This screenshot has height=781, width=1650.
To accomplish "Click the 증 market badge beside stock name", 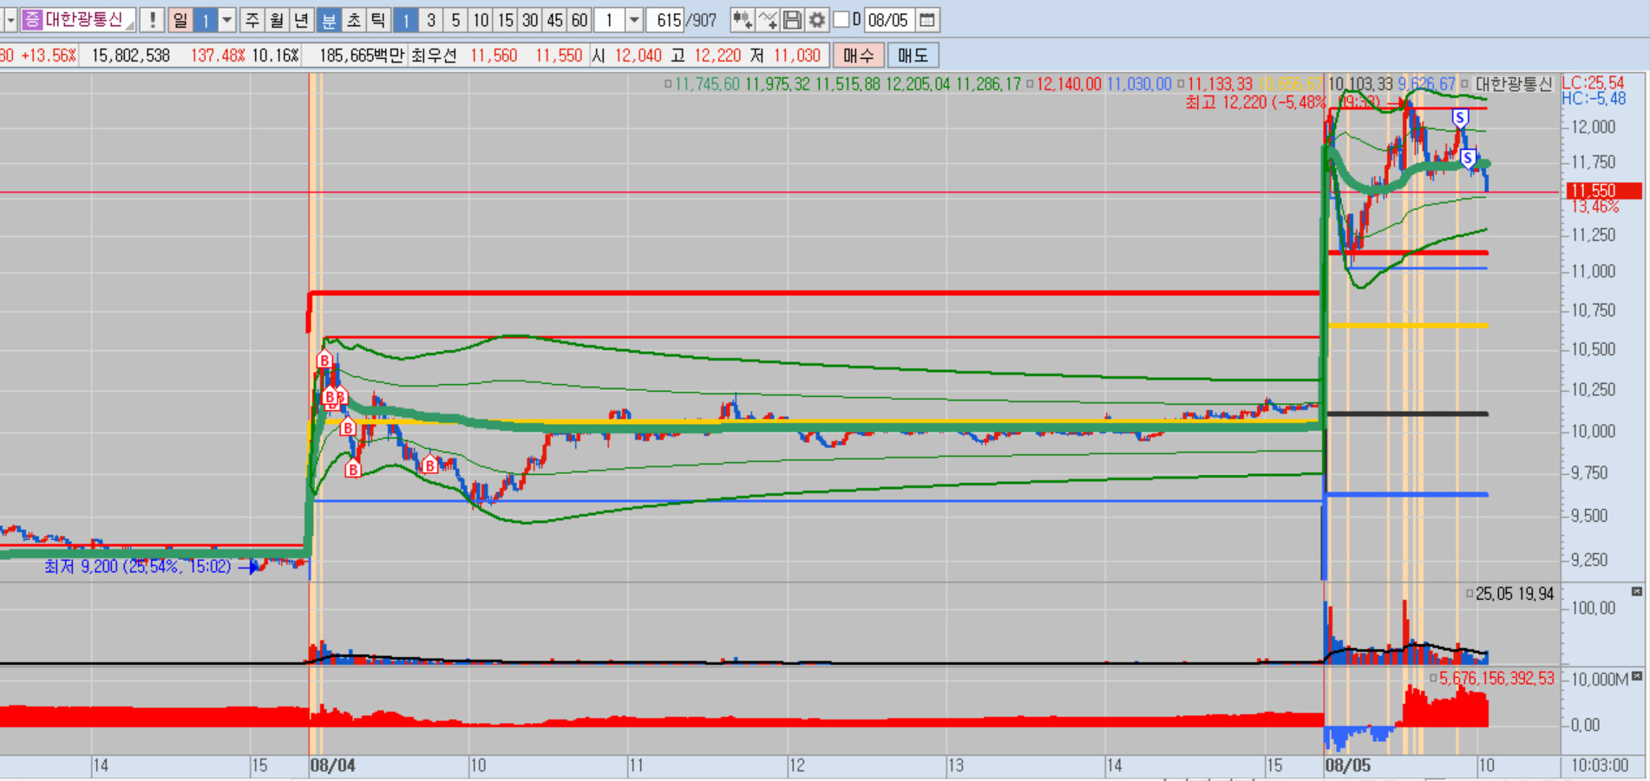I will pyautogui.click(x=32, y=19).
